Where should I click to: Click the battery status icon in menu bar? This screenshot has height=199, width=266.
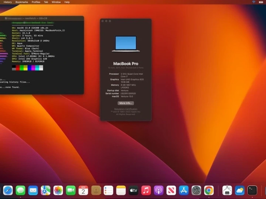[261, 2]
